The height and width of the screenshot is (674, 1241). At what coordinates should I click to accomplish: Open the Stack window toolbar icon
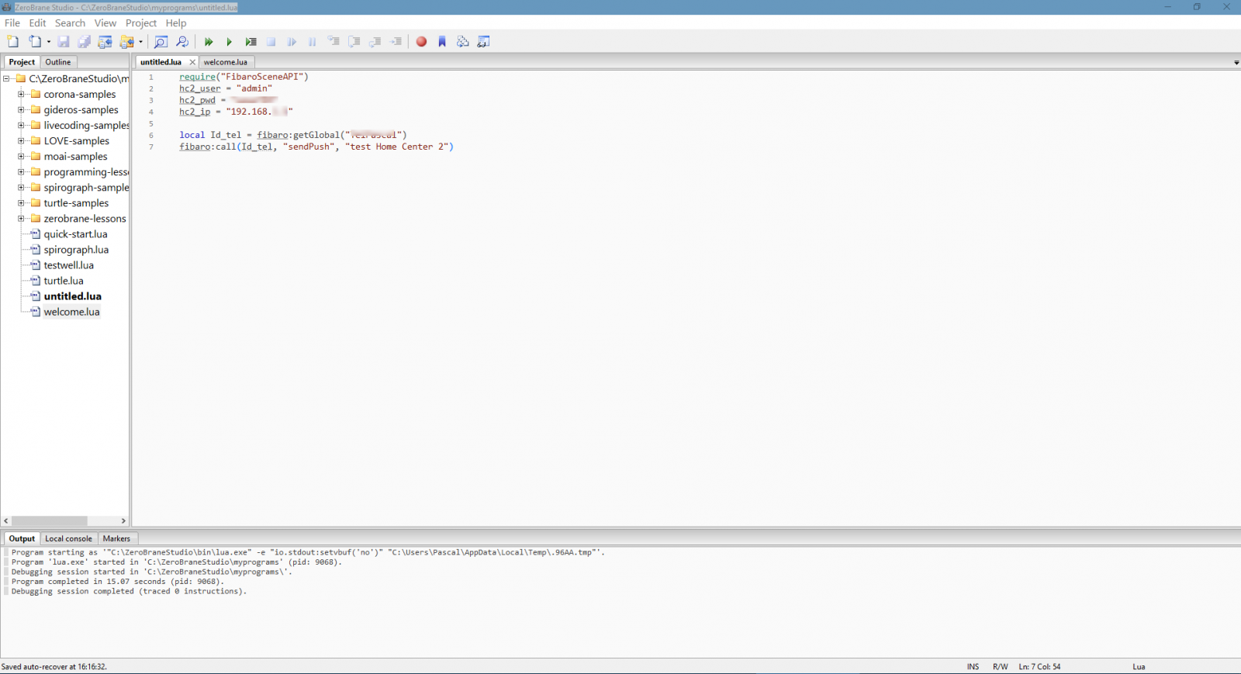click(463, 42)
